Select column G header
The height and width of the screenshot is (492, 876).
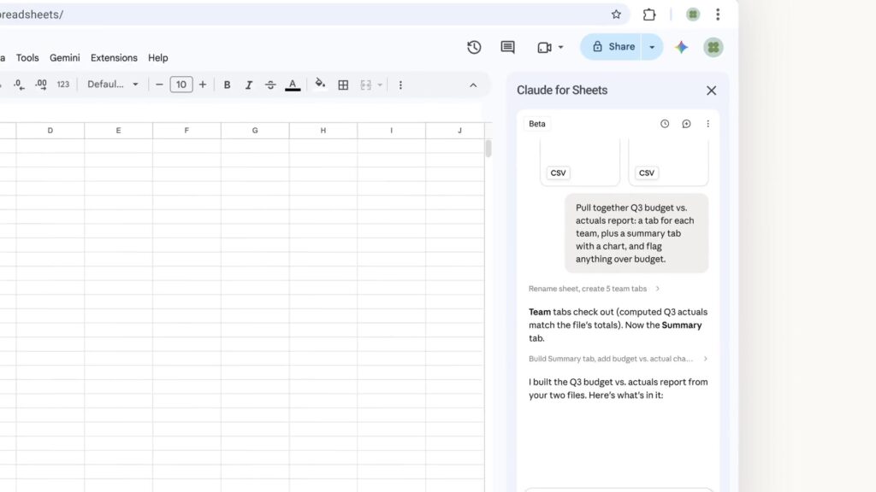tap(255, 131)
